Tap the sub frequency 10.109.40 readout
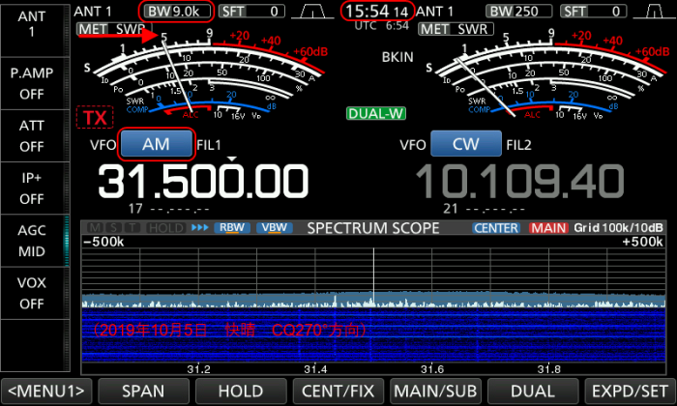 pyautogui.click(x=519, y=182)
